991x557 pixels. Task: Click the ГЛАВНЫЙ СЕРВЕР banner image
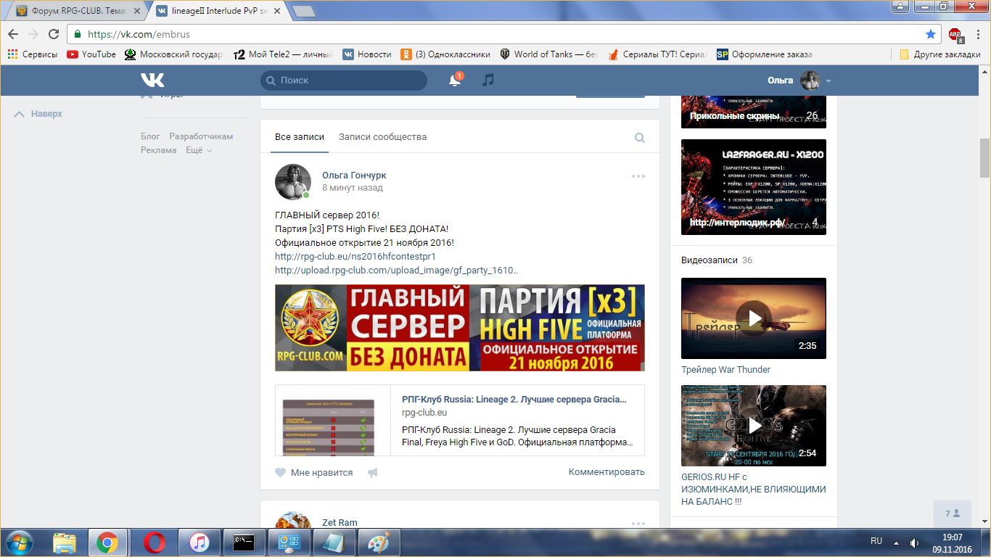tap(459, 328)
